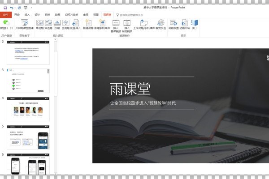This screenshot has width=269, height=179.
Task: Switch to the 视图 (View) tab
Action: (96, 15)
